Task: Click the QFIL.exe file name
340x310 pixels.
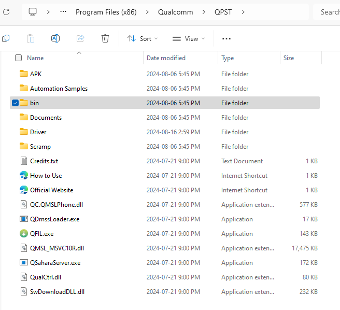Action: [42, 234]
